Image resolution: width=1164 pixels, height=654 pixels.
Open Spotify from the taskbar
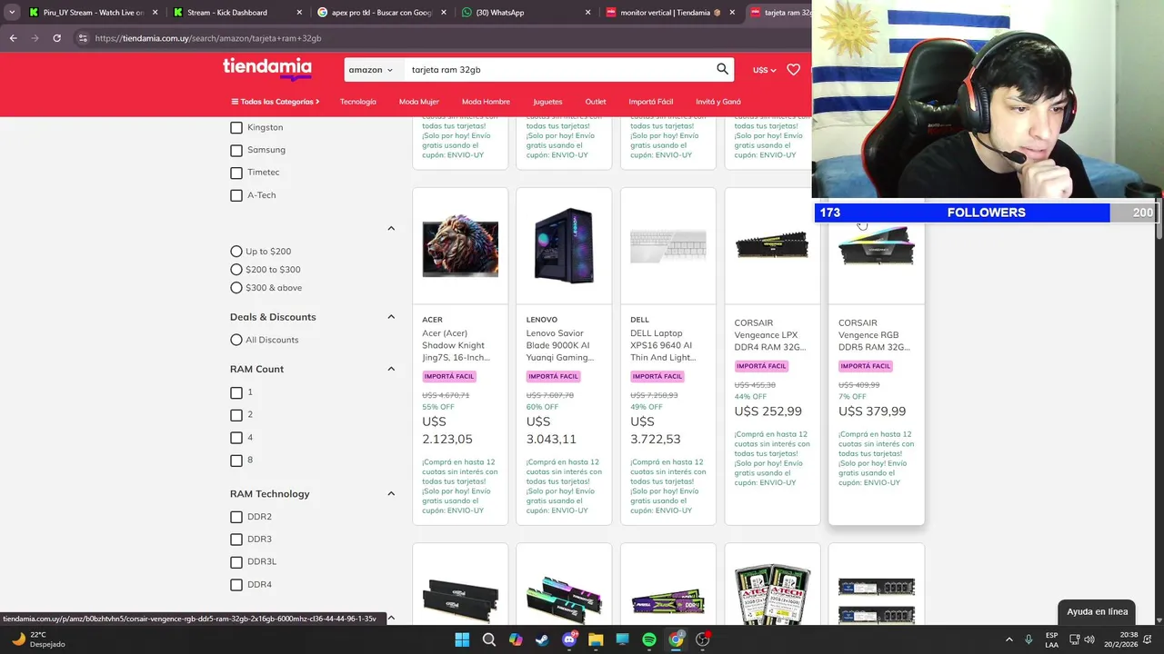(649, 639)
